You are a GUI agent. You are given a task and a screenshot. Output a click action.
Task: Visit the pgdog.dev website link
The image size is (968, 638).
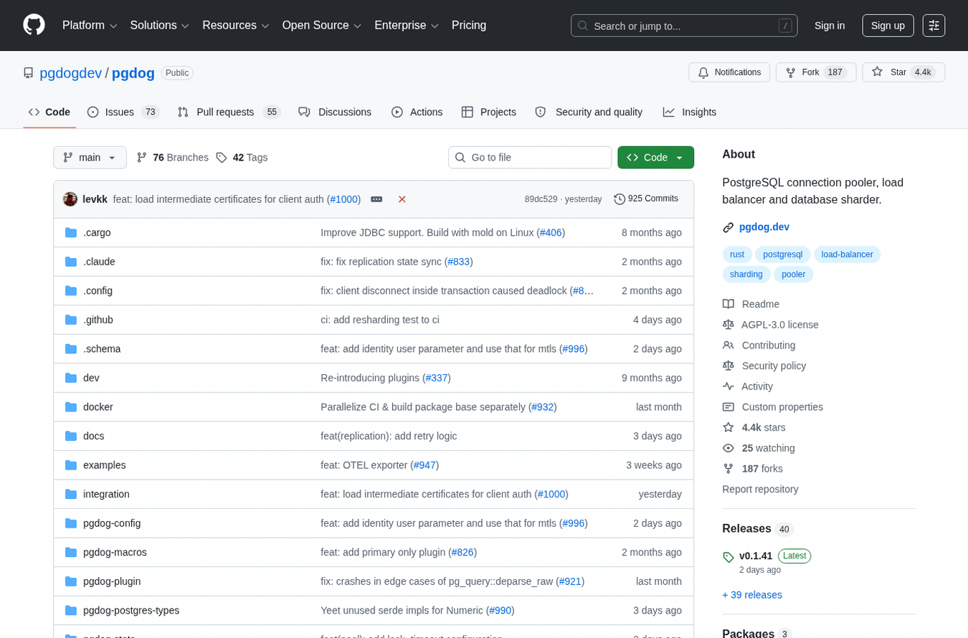click(x=764, y=227)
